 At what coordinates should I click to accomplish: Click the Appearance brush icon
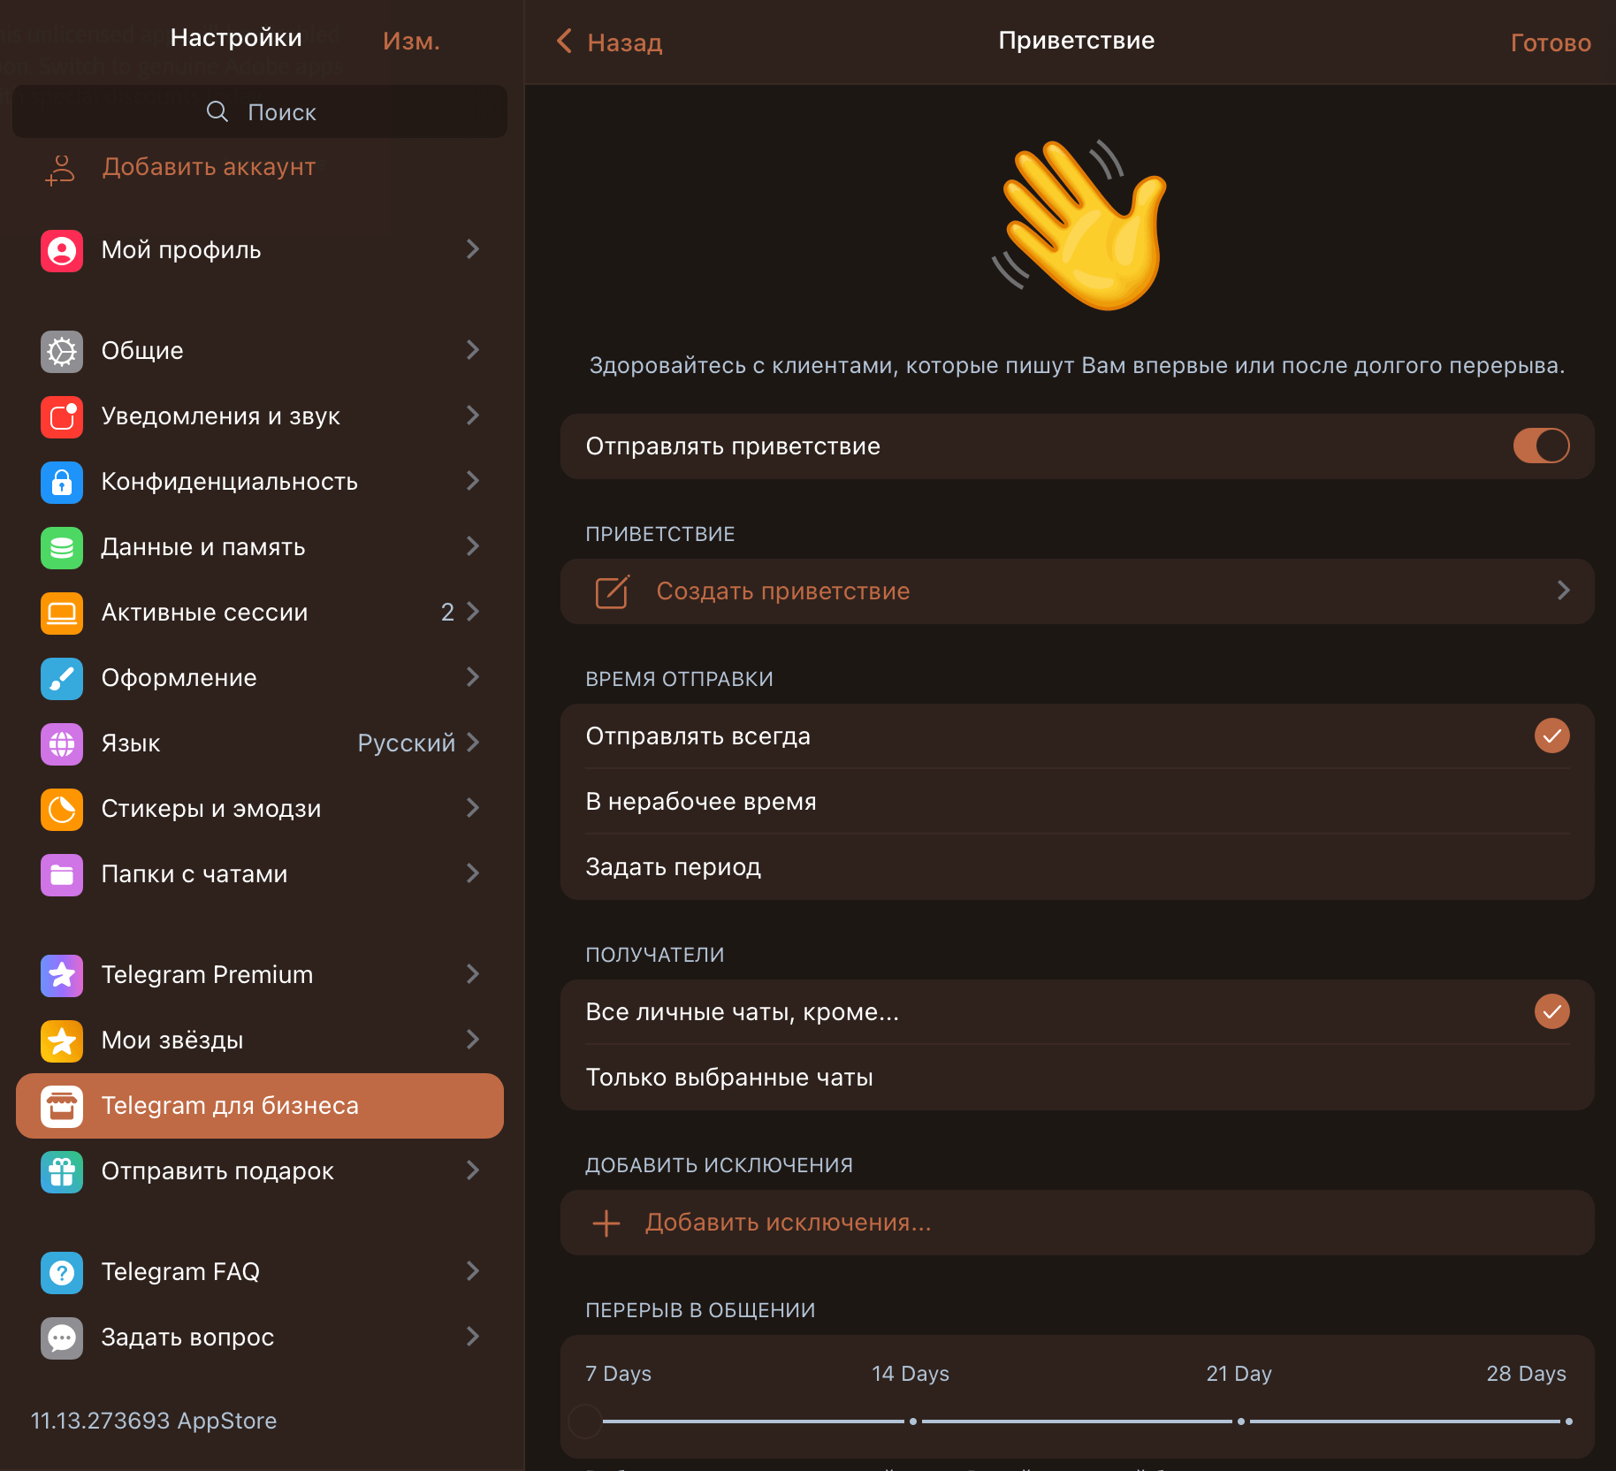pyautogui.click(x=62, y=679)
